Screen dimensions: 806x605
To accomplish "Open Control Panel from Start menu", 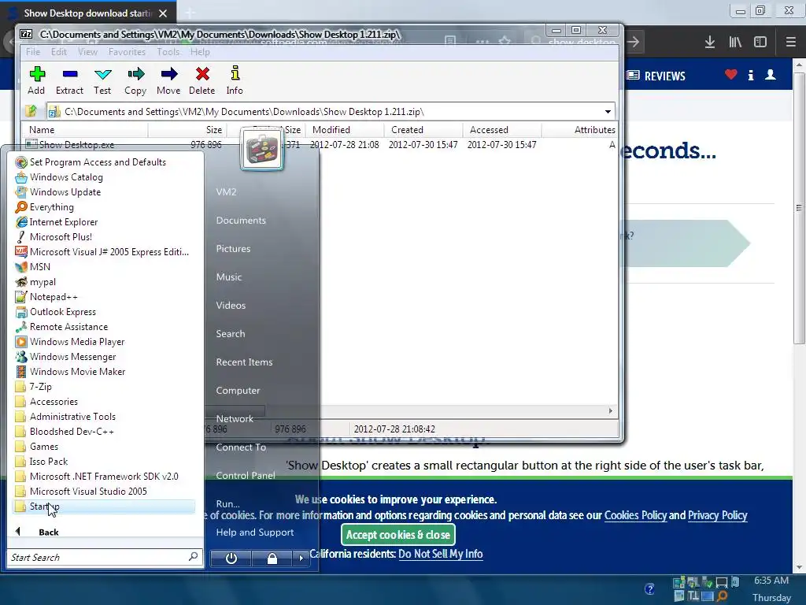I will point(246,475).
